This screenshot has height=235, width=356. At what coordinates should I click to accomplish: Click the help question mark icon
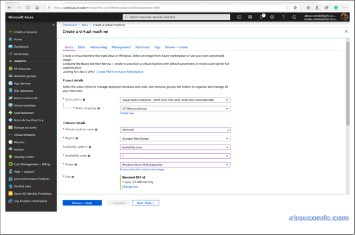[283, 17]
